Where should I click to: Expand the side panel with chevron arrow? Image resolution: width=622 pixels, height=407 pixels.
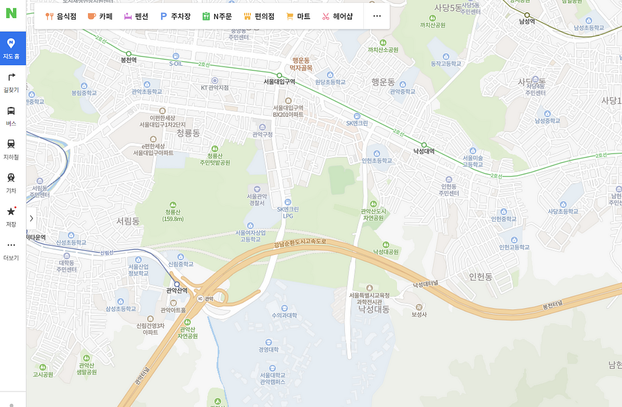tap(31, 219)
